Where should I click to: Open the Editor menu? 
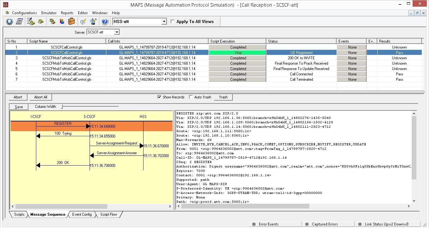(83, 13)
